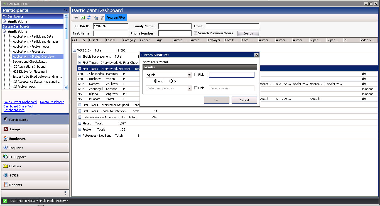Check the first Field checkbox in AutoFilter
The image size is (380, 206).
coord(196,75)
